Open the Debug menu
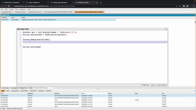This screenshot has height=110, width=196. coord(12,9)
